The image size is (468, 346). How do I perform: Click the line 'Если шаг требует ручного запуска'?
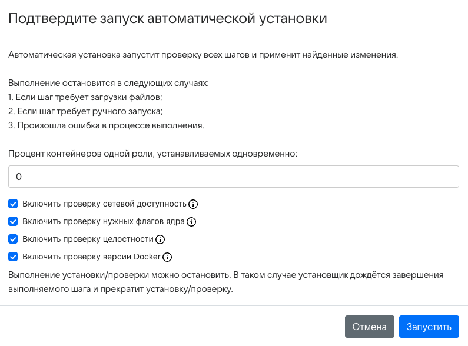point(85,111)
